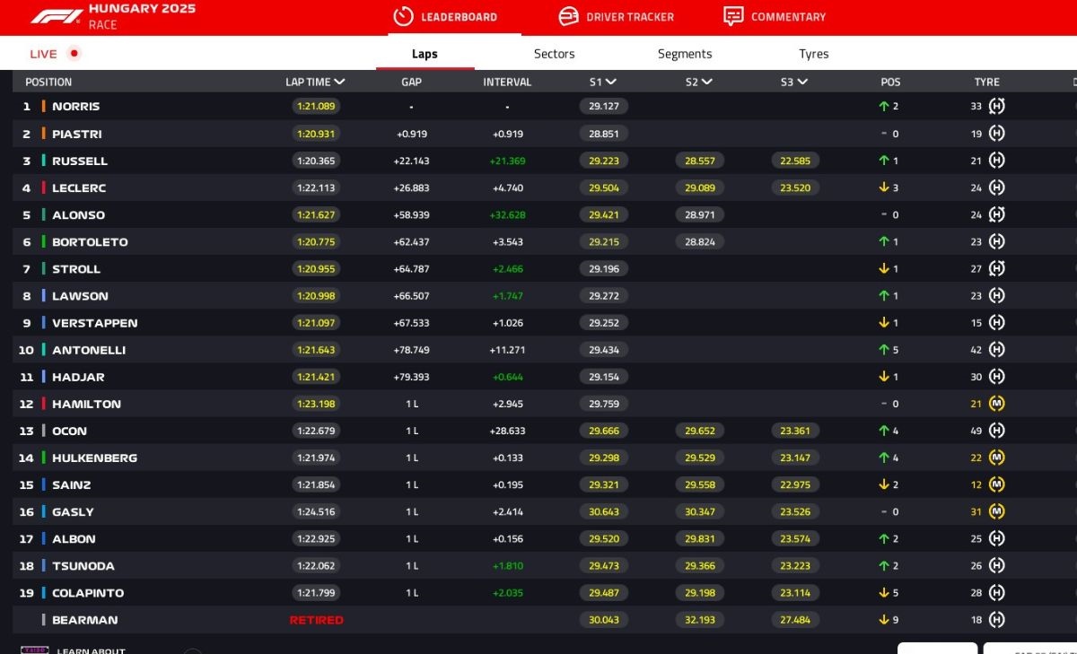Click Norris's green position gain arrow
The height and width of the screenshot is (654, 1077).
884,106
